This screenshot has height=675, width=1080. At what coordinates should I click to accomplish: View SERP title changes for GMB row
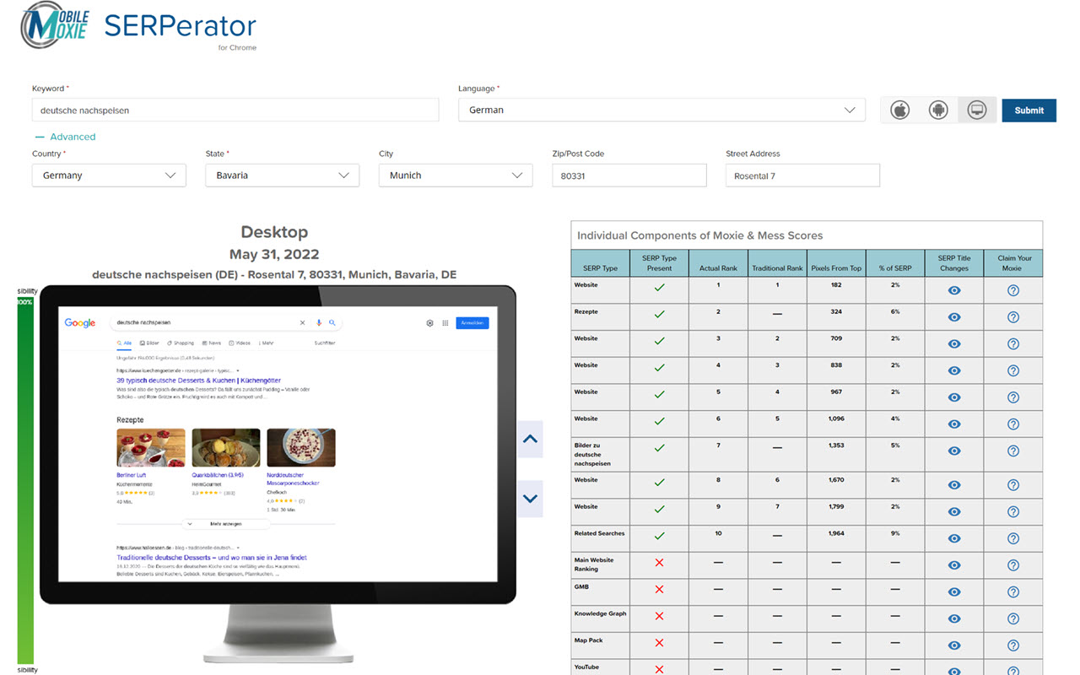click(954, 592)
